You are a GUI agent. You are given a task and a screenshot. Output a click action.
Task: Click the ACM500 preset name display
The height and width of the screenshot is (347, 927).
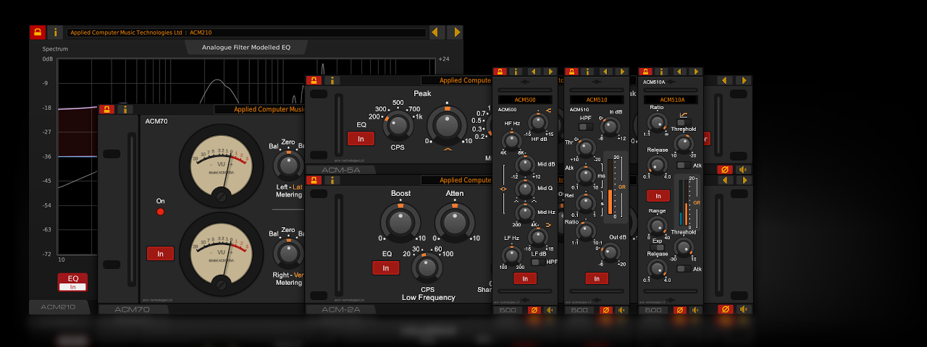tap(525, 100)
